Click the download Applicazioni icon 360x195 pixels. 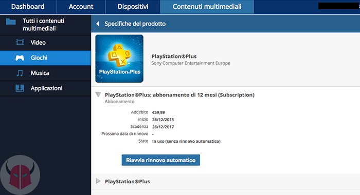20,88
